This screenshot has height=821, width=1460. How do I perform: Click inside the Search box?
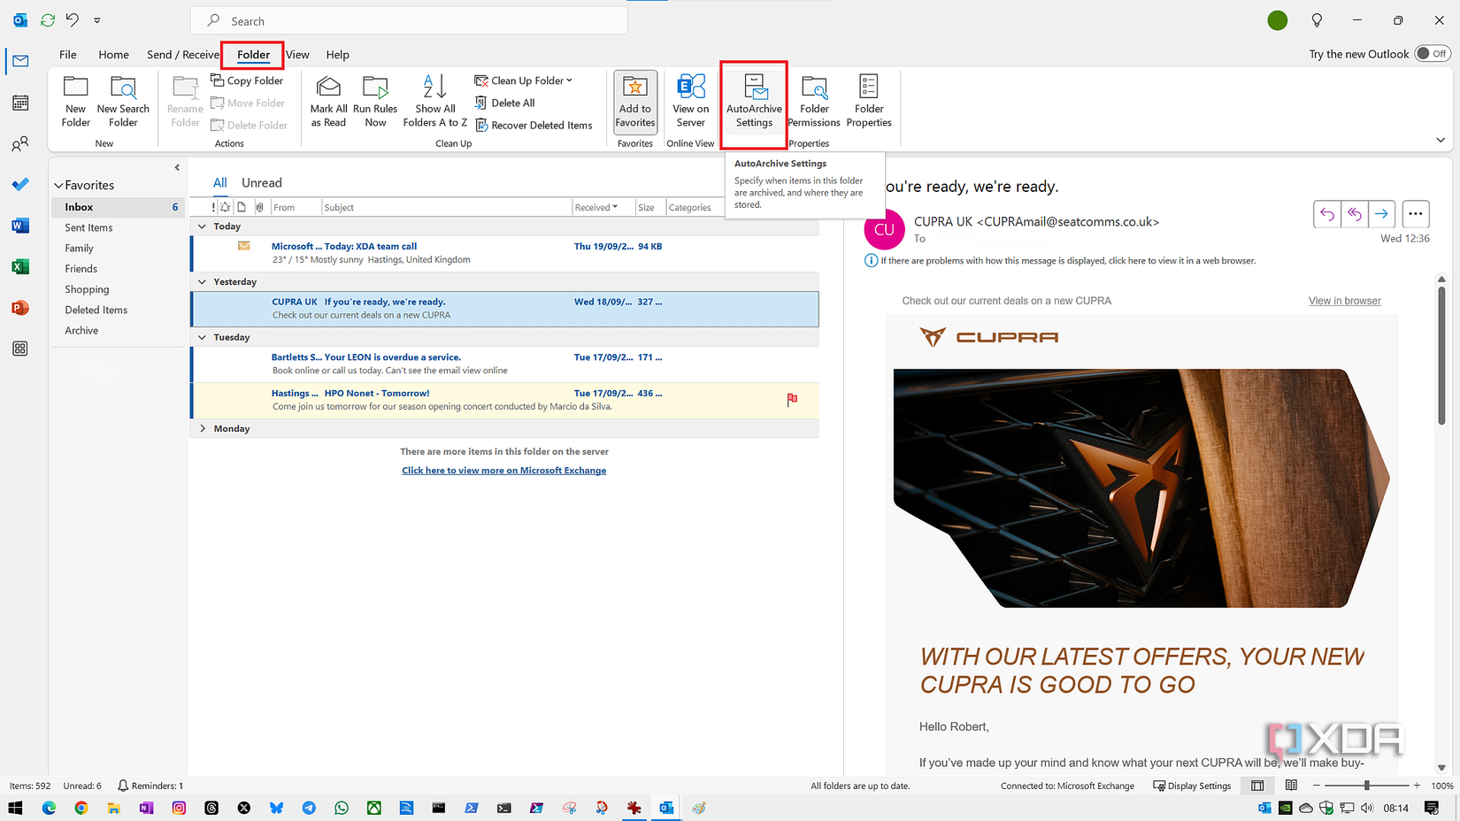tap(409, 19)
